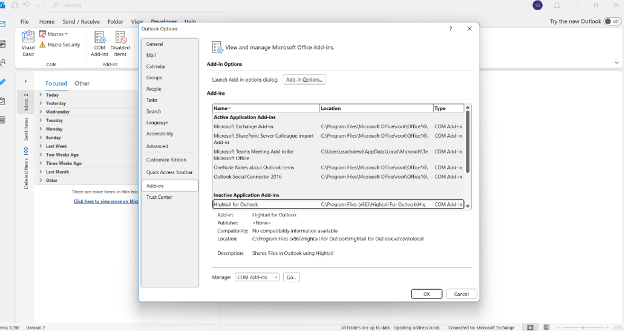Click Cancel in Outlook Options
The image size is (625, 333).
(x=461, y=294)
